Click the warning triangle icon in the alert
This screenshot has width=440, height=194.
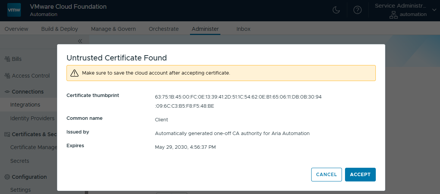[74, 73]
